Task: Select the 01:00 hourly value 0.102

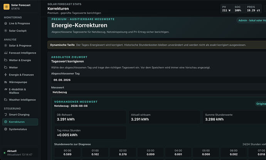Action: pyautogui.click(x=95, y=152)
